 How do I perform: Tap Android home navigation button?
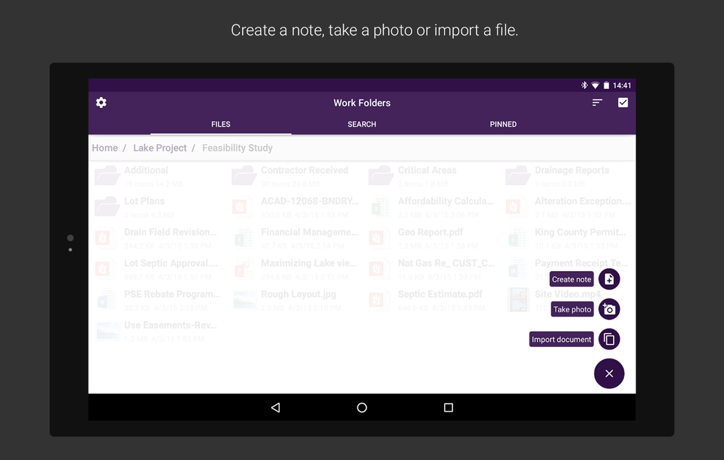[x=362, y=407]
